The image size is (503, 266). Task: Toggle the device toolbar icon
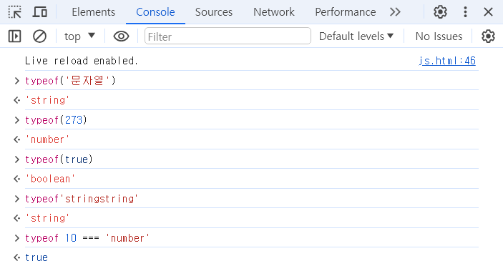pyautogui.click(x=40, y=12)
